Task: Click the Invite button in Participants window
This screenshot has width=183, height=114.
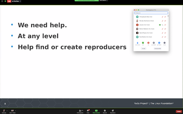Action: 144,48
